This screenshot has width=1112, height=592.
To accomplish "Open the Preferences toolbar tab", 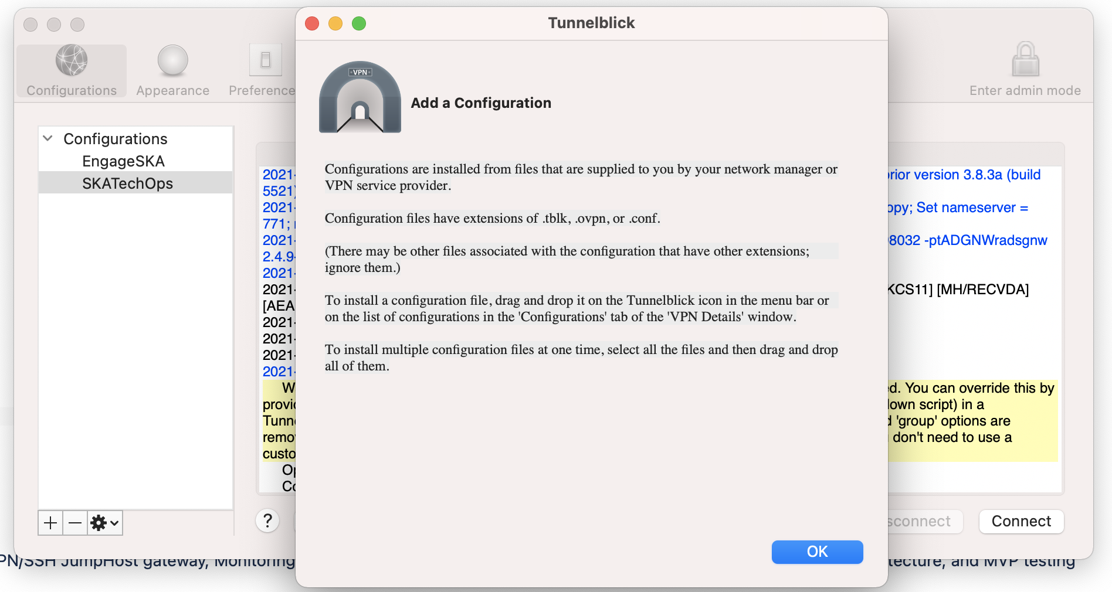I will (262, 71).
